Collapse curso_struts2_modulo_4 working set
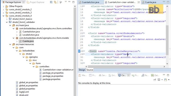 tap(3, 16)
